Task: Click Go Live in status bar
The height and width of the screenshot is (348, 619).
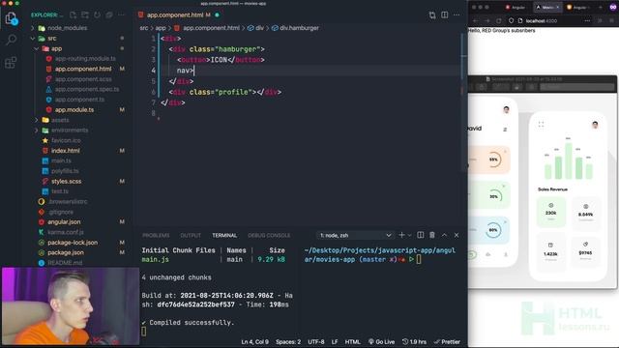Action: coord(381,341)
